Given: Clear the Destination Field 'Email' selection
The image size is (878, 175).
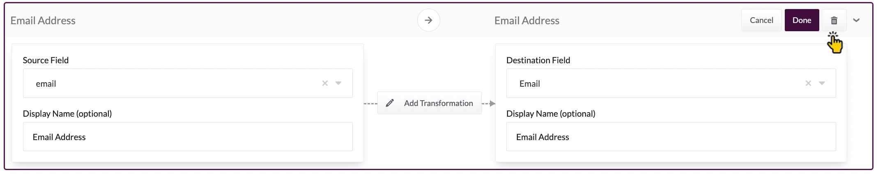Looking at the screenshot, I should coord(808,83).
